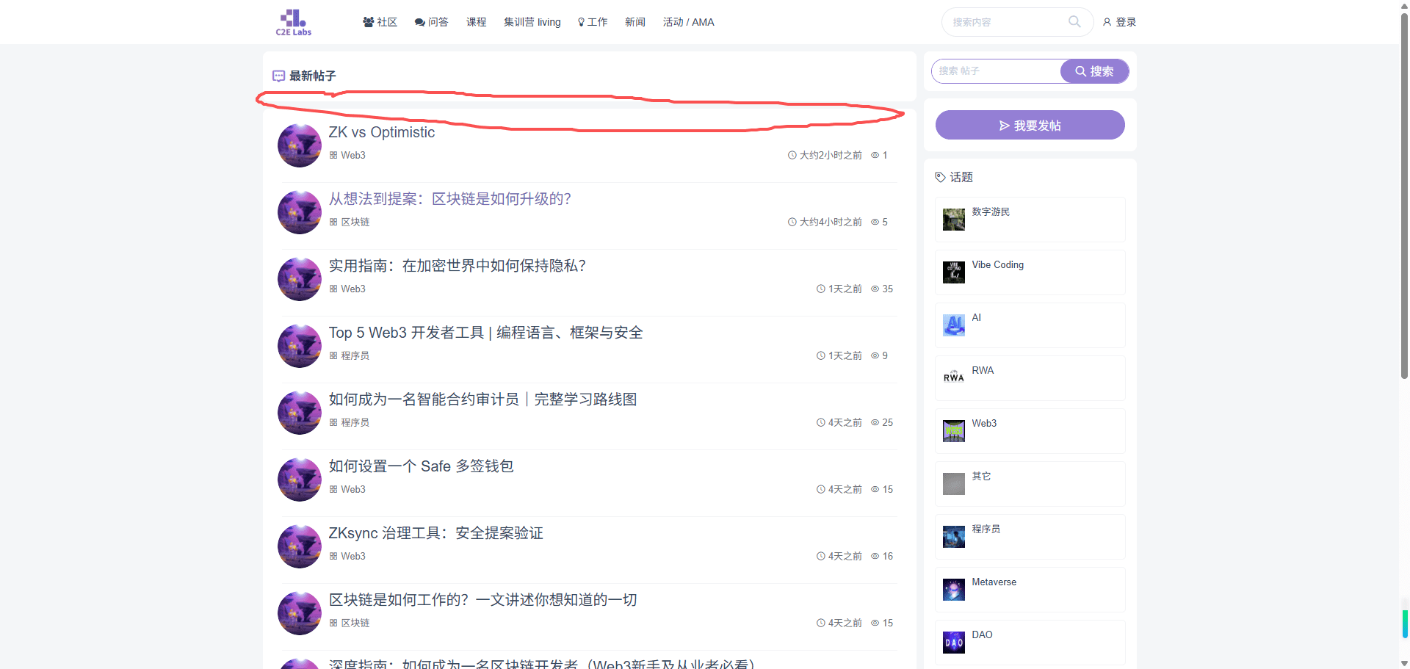The width and height of the screenshot is (1410, 669).
Task: Click the magnifier icon in top search bar
Action: pyautogui.click(x=1074, y=22)
